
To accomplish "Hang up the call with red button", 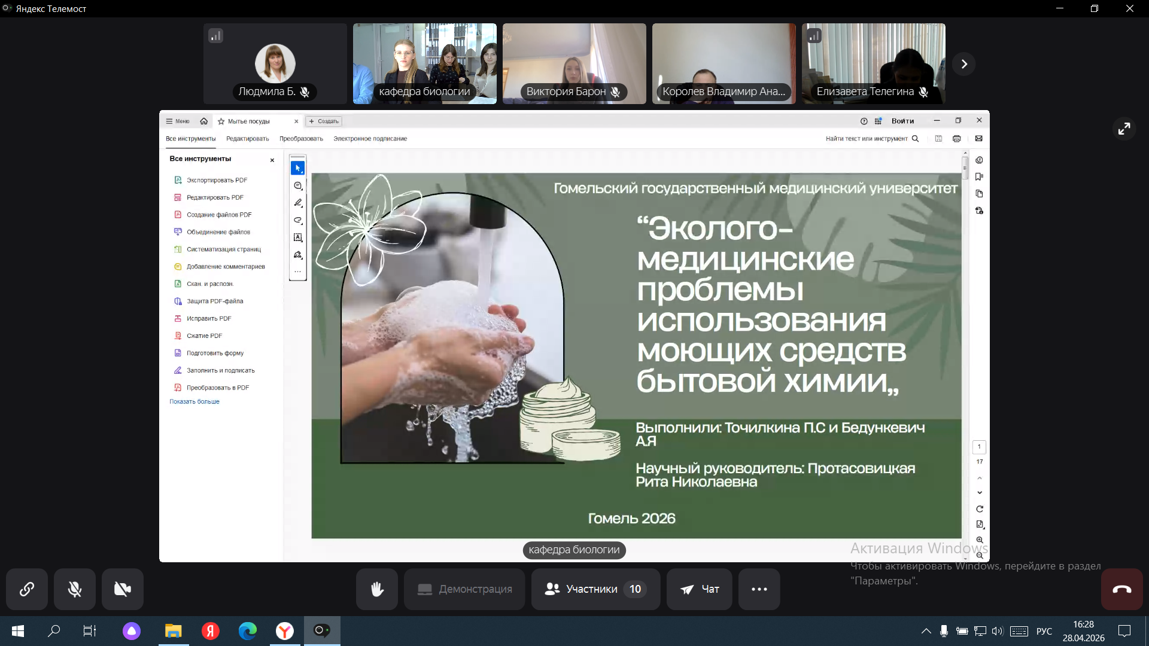I will 1121,589.
